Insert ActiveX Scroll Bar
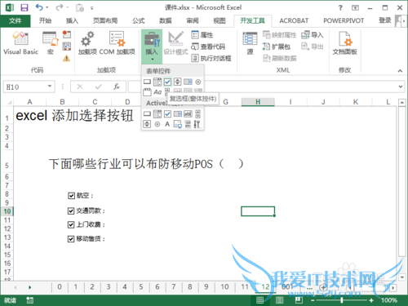The height and width of the screenshot is (306, 408). pyautogui.click(x=198, y=113)
